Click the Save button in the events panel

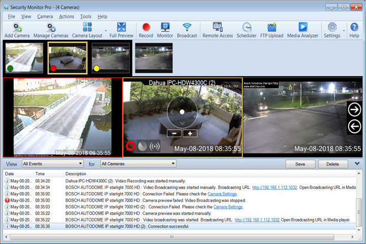300,164
